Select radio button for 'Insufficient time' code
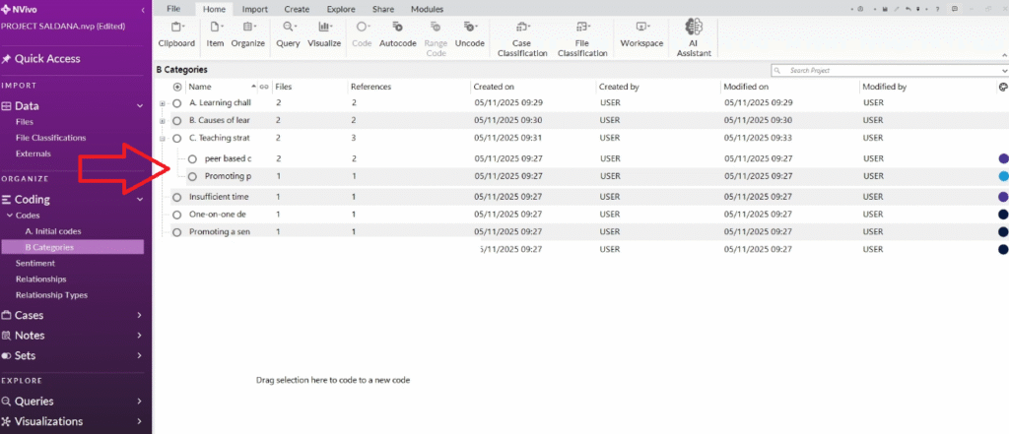This screenshot has width=1009, height=434. pos(177,197)
